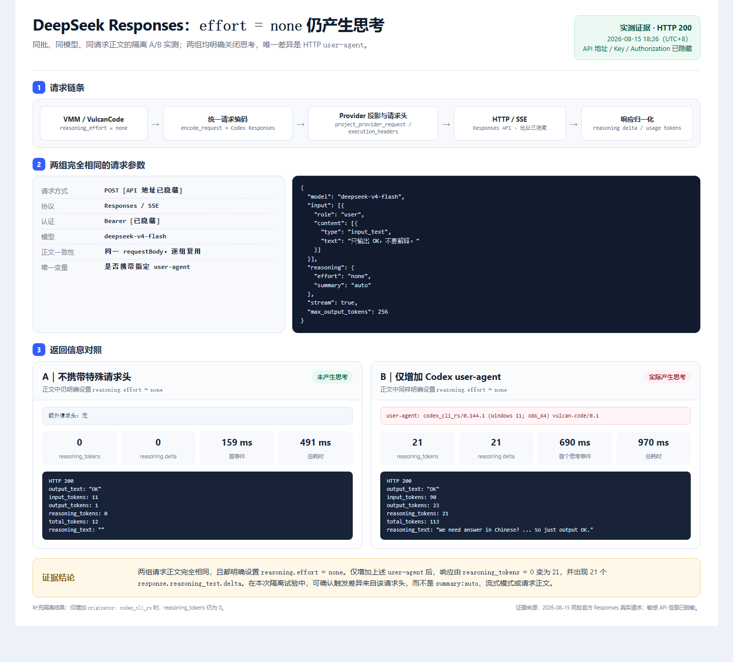Select the reasoning delta tile showing 0
Viewport: 733px width, 662px height.
[158, 448]
